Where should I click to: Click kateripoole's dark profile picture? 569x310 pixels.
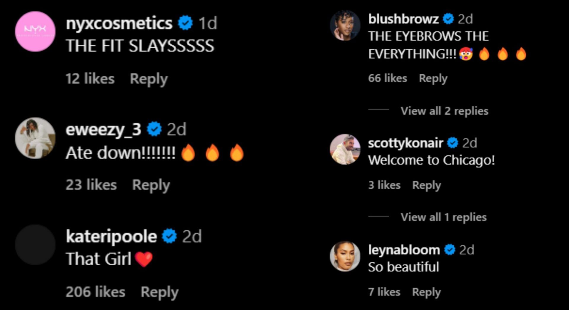(x=35, y=245)
